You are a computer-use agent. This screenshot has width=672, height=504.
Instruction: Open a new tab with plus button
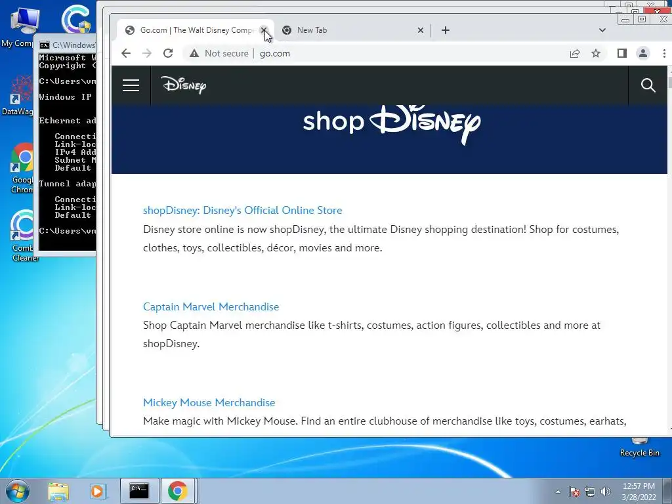446,30
